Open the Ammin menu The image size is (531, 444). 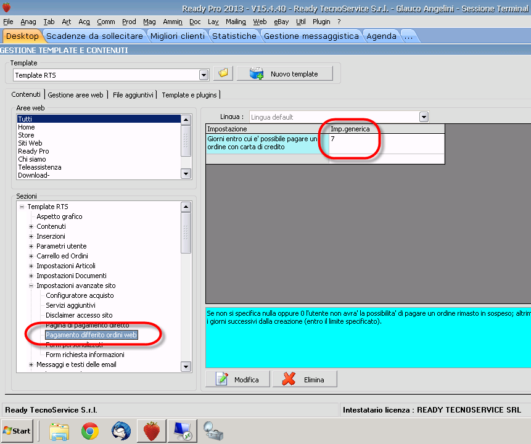click(173, 22)
